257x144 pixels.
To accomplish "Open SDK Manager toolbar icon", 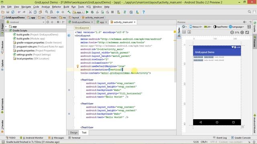I will tap(137, 12).
